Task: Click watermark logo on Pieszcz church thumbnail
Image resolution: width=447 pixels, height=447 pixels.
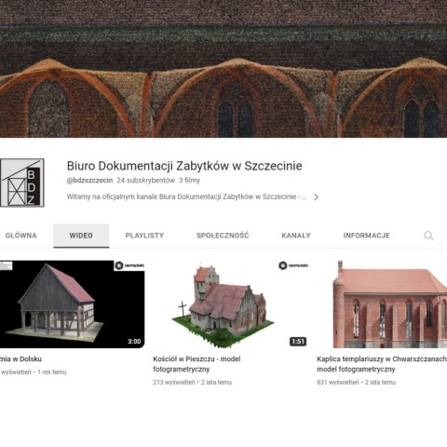Action: pyautogui.click(x=293, y=265)
